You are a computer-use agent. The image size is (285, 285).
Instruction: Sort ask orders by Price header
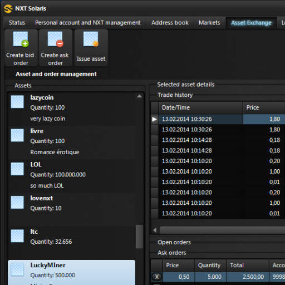[x=179, y=266]
